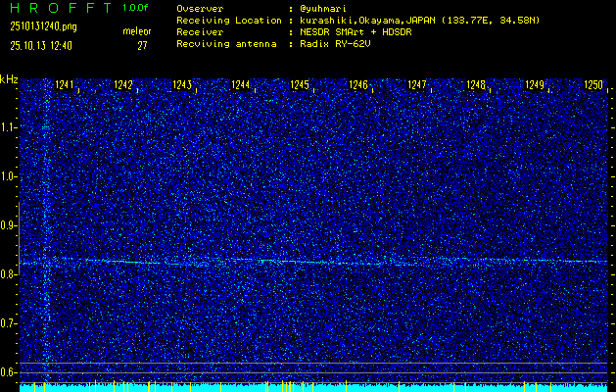Jump to the 1245 time marker
616x392 pixels.
pos(300,85)
